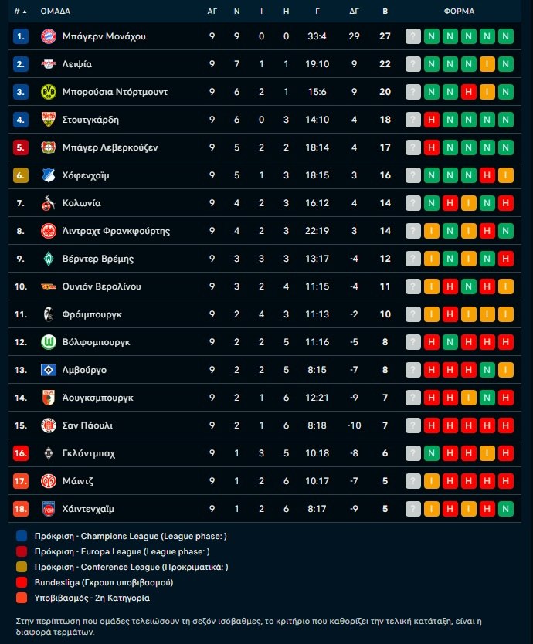The height and width of the screenshot is (644, 533).
Task: Sort standings by the ΔΓ goal difference header
Action: tap(354, 12)
